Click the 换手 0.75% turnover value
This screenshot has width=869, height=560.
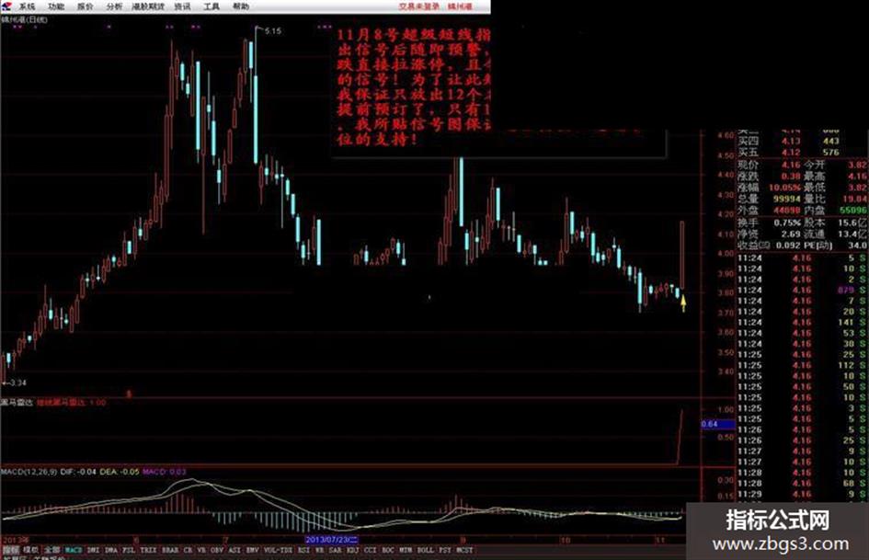787,223
